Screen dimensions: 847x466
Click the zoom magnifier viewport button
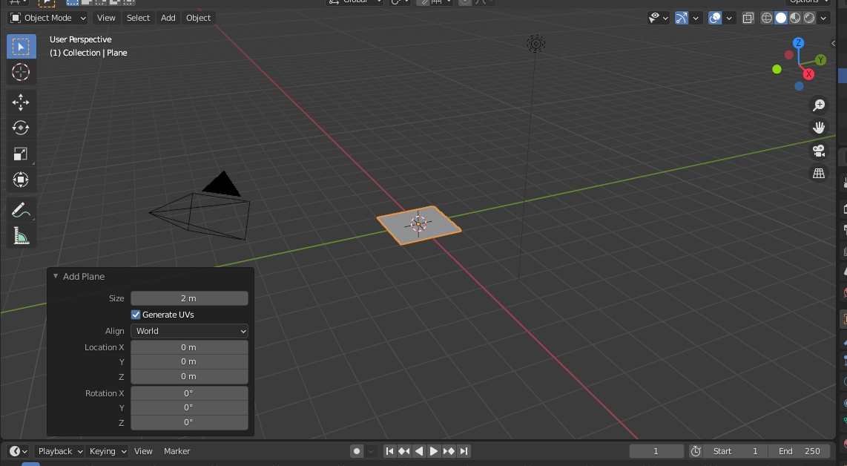(819, 105)
